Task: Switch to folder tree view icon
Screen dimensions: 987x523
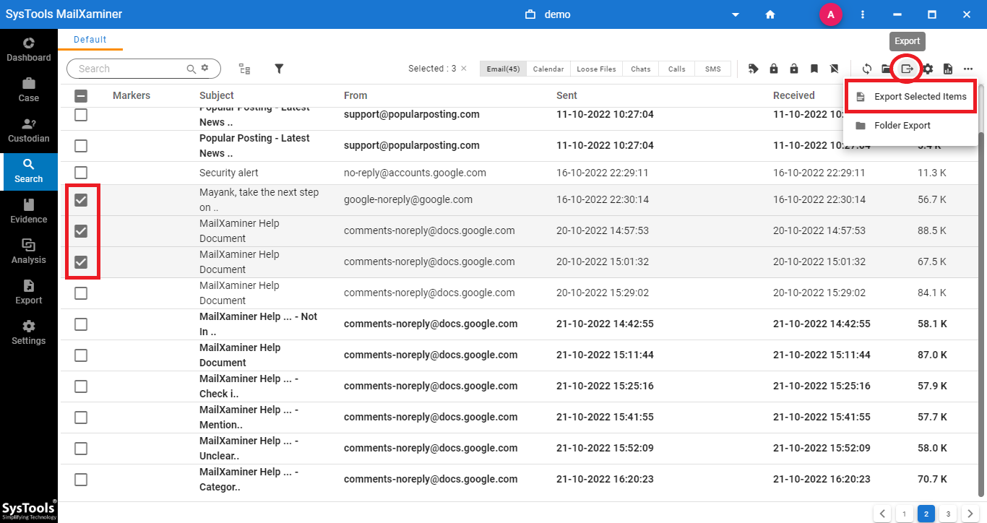Action: (245, 69)
